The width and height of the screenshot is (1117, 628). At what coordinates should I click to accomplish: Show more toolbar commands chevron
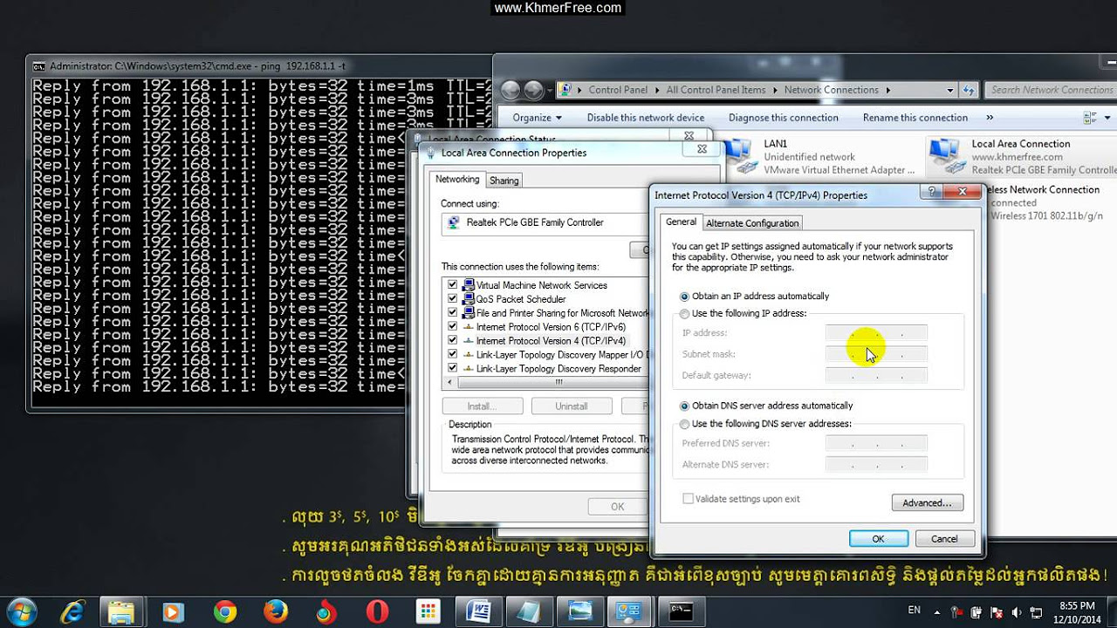(x=990, y=118)
